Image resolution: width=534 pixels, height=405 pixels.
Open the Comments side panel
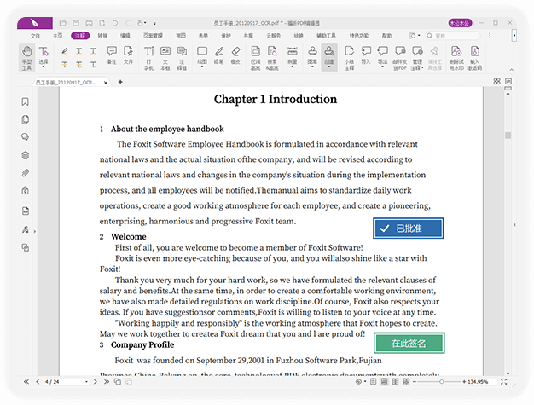pos(26,137)
